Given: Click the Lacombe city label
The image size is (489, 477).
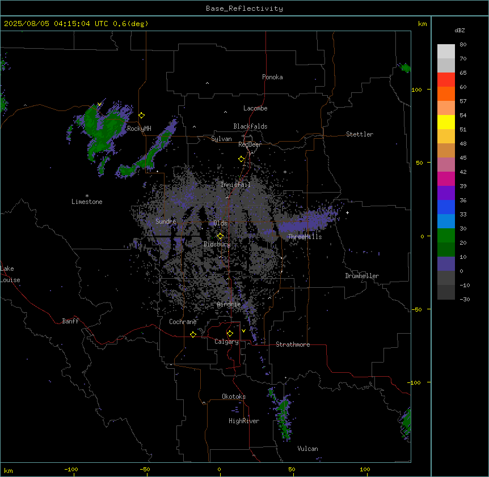Looking at the screenshot, I should (x=255, y=108).
